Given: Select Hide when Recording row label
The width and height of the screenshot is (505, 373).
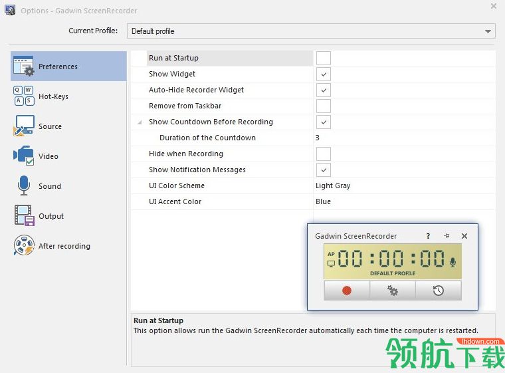Looking at the screenshot, I should (186, 154).
